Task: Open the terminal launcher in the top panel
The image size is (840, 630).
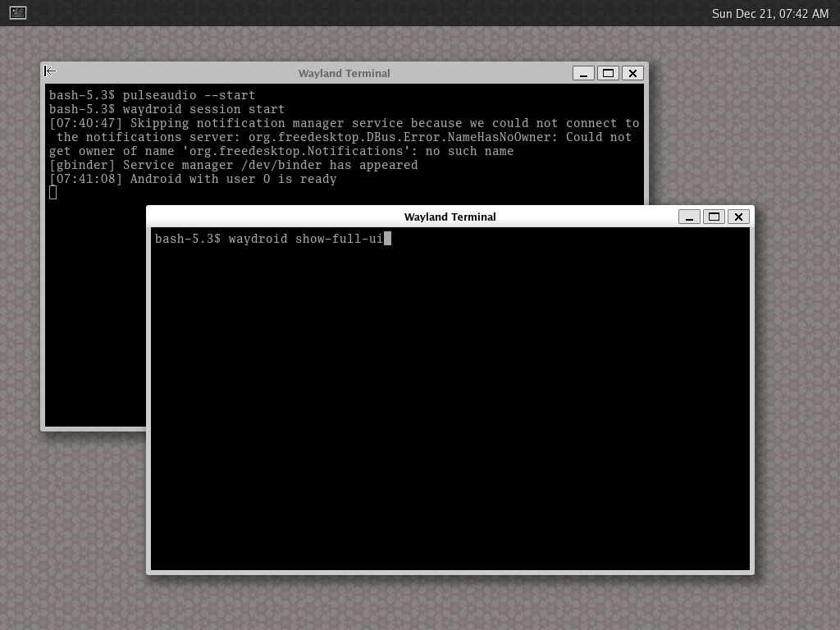Action: [x=17, y=13]
